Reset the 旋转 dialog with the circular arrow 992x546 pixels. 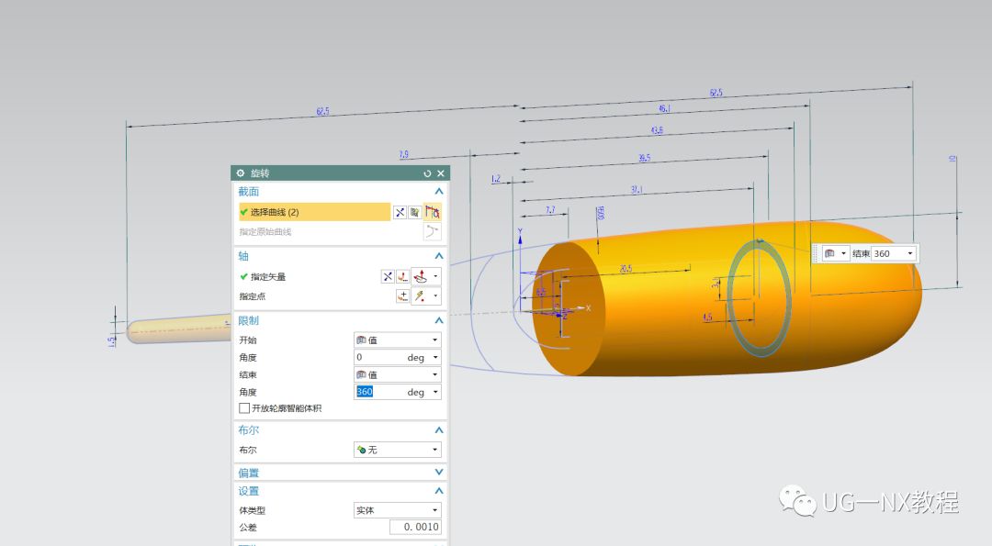428,173
